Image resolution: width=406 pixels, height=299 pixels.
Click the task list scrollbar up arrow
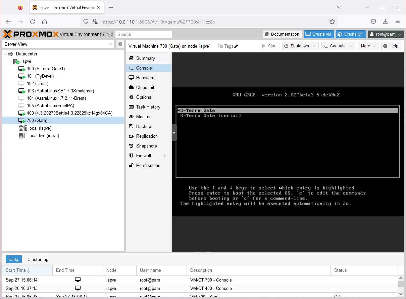tap(401, 279)
